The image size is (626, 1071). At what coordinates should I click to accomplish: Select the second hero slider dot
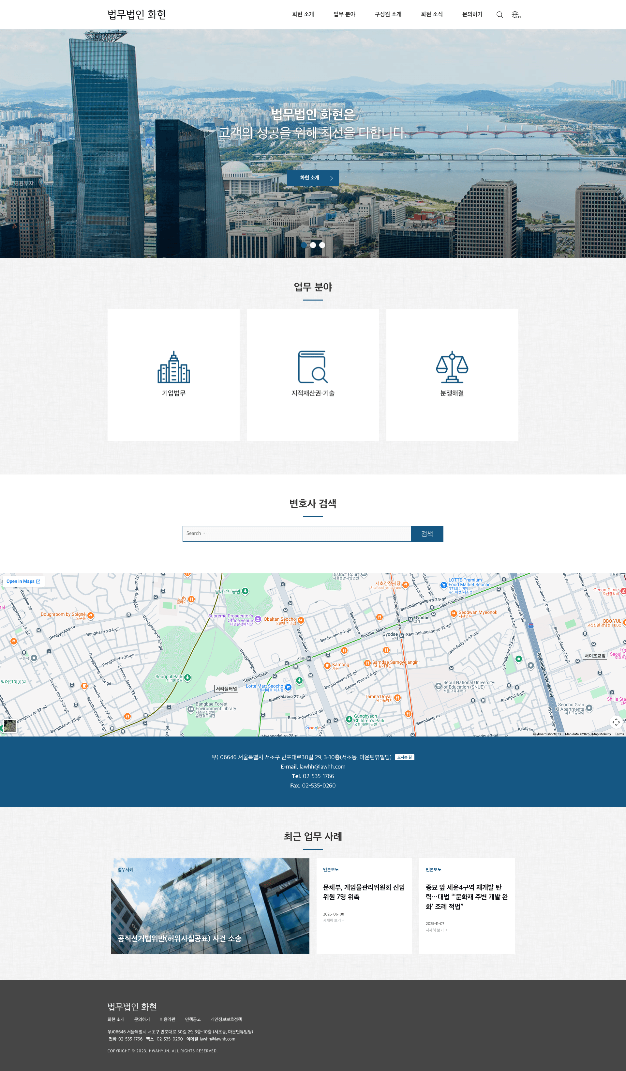pos(313,245)
